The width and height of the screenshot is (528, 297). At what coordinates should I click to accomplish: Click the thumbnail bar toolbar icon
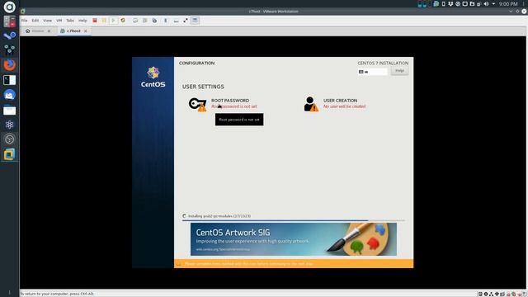176,21
